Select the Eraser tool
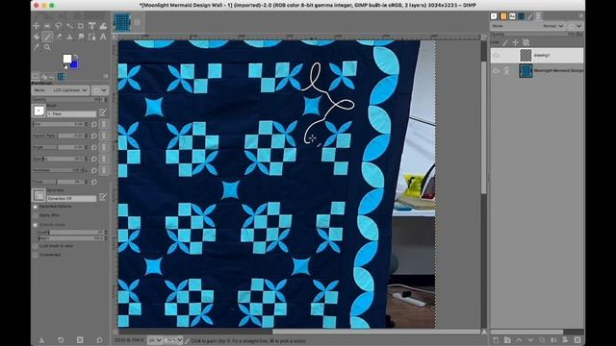Viewport: 616px width, 346px height. (59, 37)
